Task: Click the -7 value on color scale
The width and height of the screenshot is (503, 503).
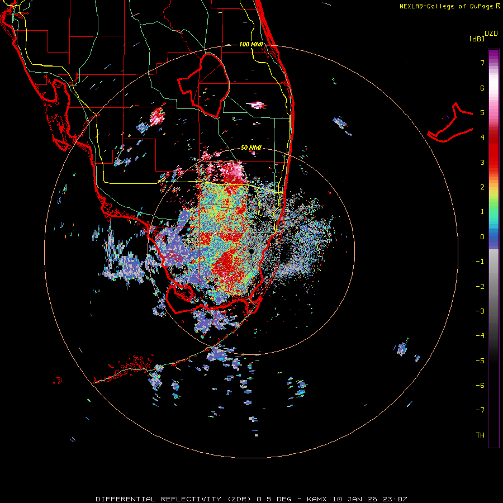Action: click(x=480, y=410)
